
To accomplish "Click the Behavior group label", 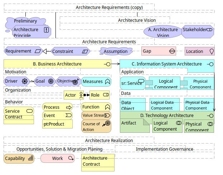I will tap(14, 102).
